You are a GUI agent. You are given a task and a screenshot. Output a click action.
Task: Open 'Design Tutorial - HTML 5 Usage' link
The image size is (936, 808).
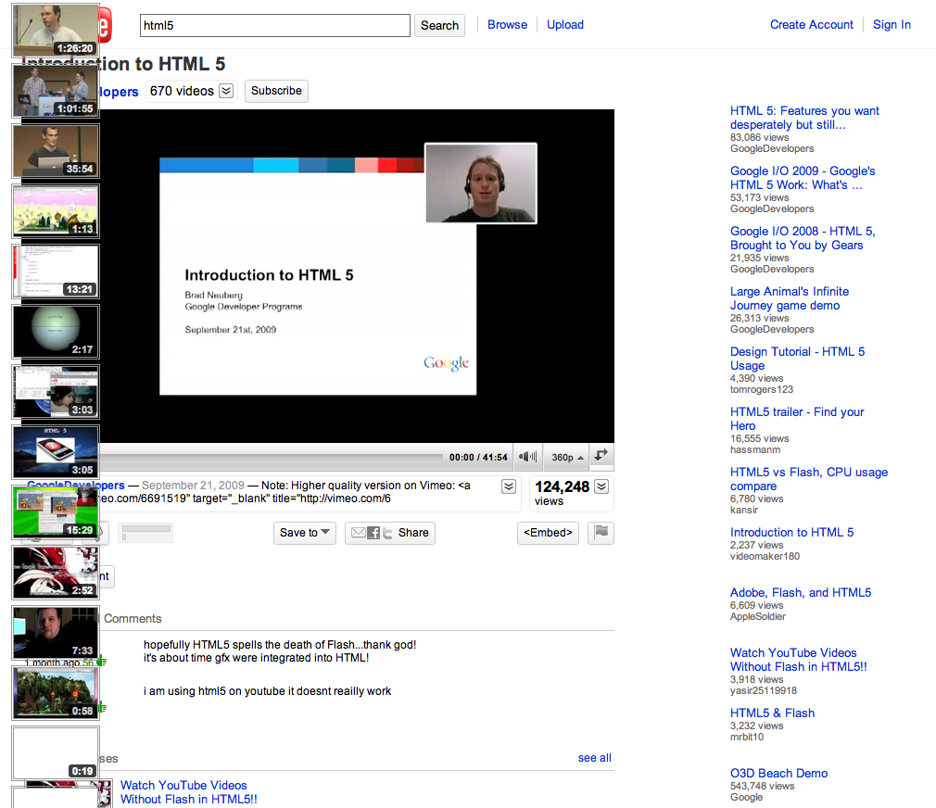(x=797, y=359)
